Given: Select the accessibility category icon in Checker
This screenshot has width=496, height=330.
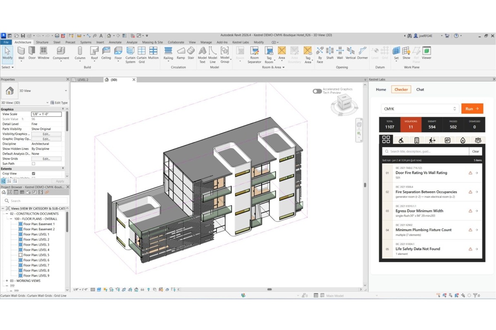Looking at the screenshot, I should point(401,140).
